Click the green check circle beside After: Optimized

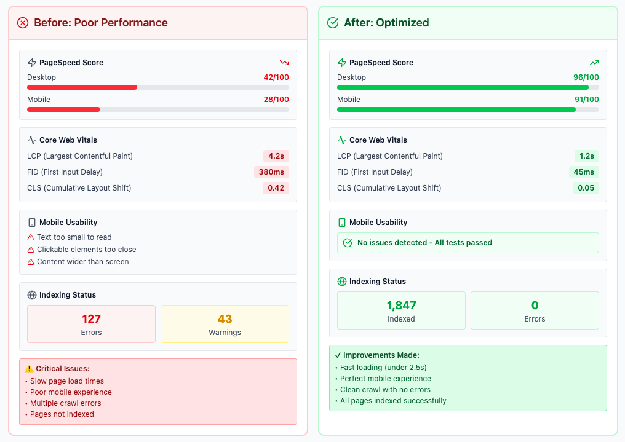coord(333,23)
